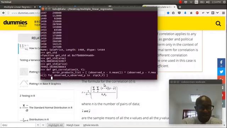Open the Firefox hamburger menu
The height and width of the screenshot is (128, 227).
point(223,13)
